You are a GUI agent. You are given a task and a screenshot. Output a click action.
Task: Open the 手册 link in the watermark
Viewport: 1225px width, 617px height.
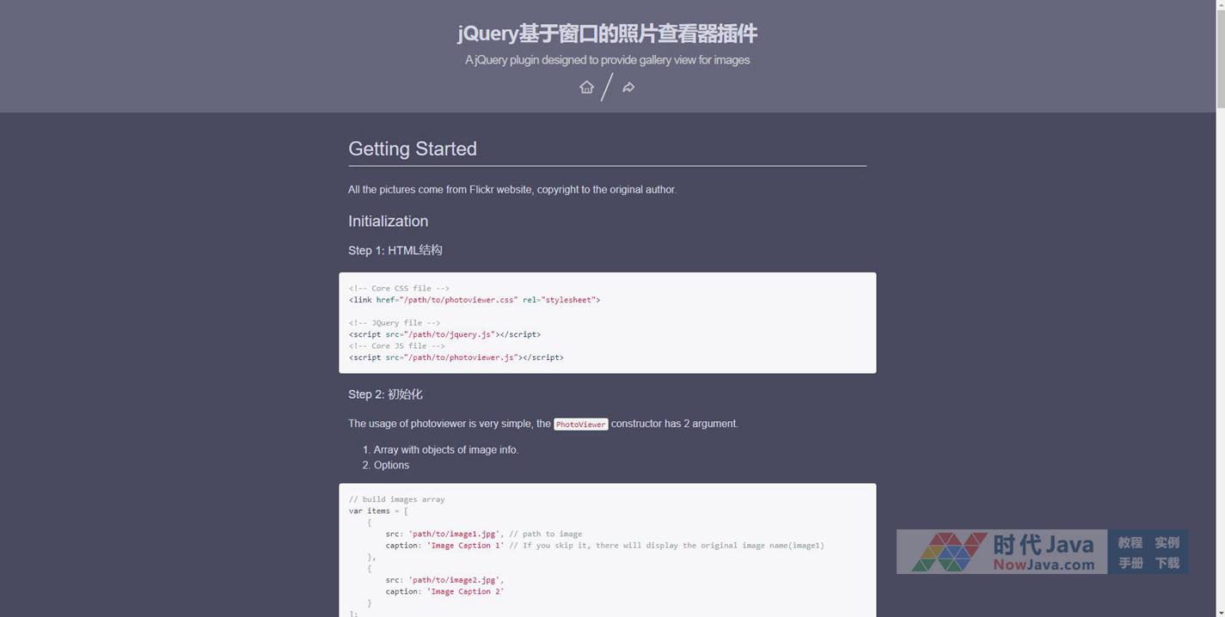[x=1130, y=563]
